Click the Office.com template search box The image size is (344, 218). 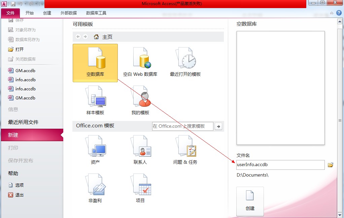tap(182, 126)
